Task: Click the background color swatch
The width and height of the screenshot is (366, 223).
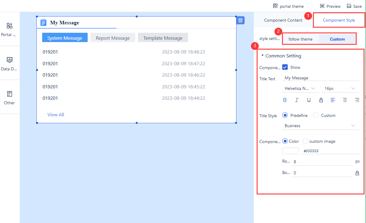Action: (290, 151)
